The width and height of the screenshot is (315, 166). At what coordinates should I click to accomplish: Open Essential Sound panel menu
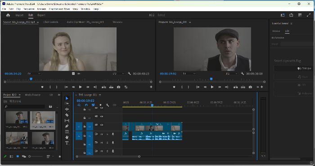point(291,23)
